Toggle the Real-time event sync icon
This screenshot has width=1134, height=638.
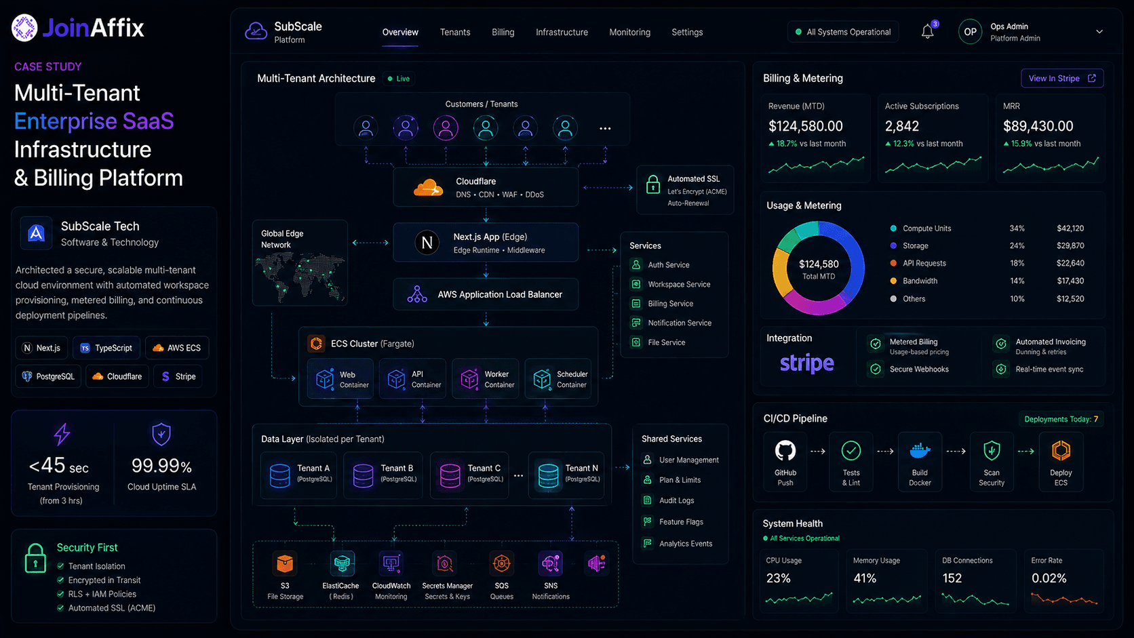click(x=1000, y=370)
